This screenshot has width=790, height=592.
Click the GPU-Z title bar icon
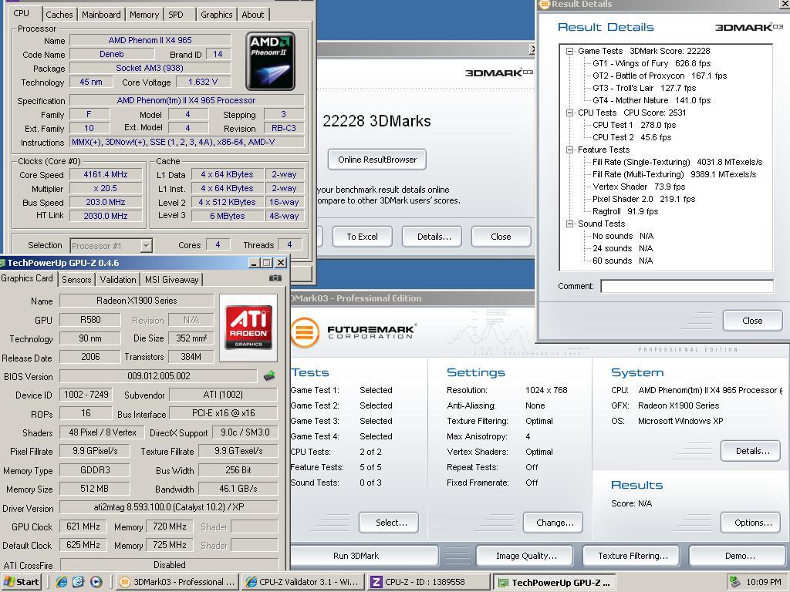(2, 262)
